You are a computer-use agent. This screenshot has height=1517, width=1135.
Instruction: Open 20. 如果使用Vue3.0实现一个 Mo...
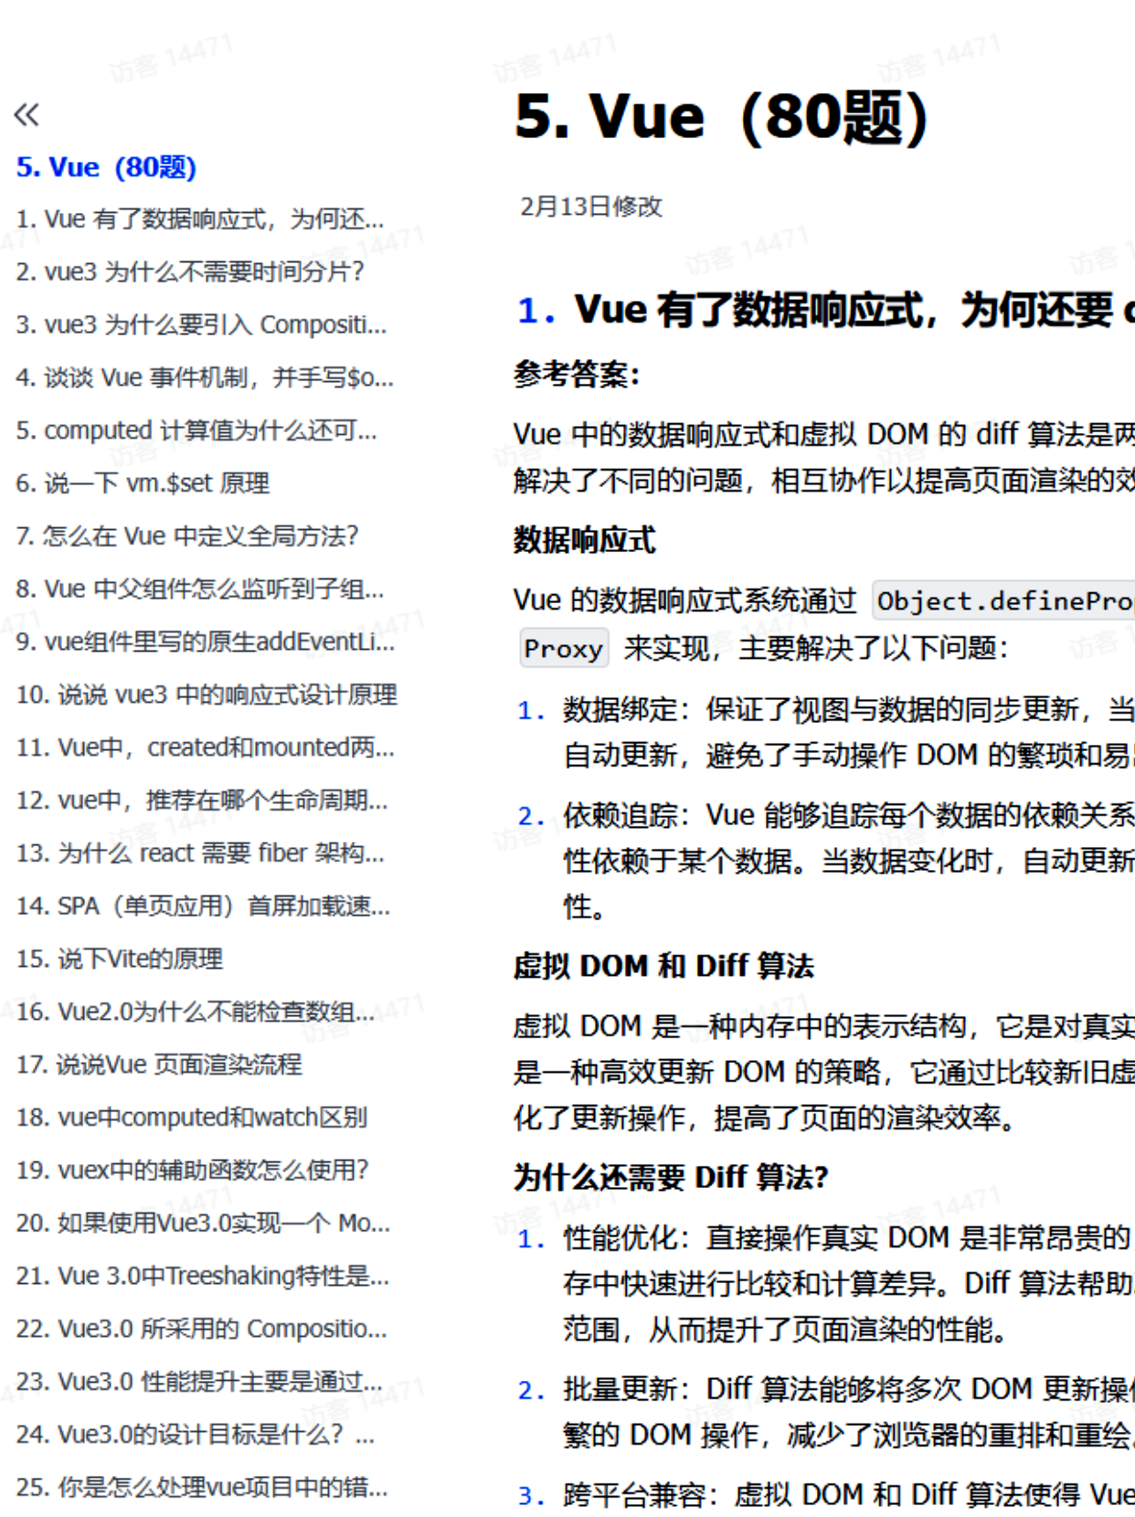point(203,1224)
